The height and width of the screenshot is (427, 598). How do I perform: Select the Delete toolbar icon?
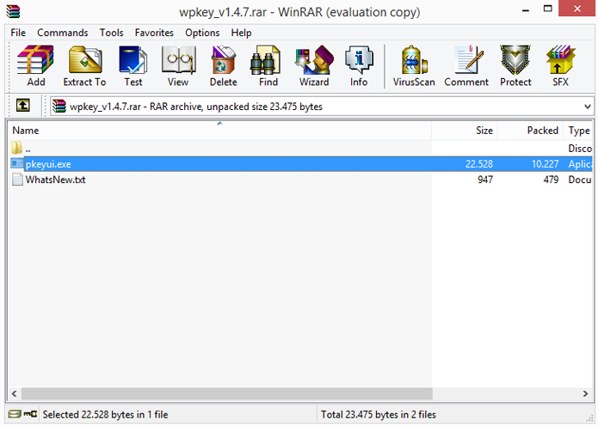pos(223,66)
